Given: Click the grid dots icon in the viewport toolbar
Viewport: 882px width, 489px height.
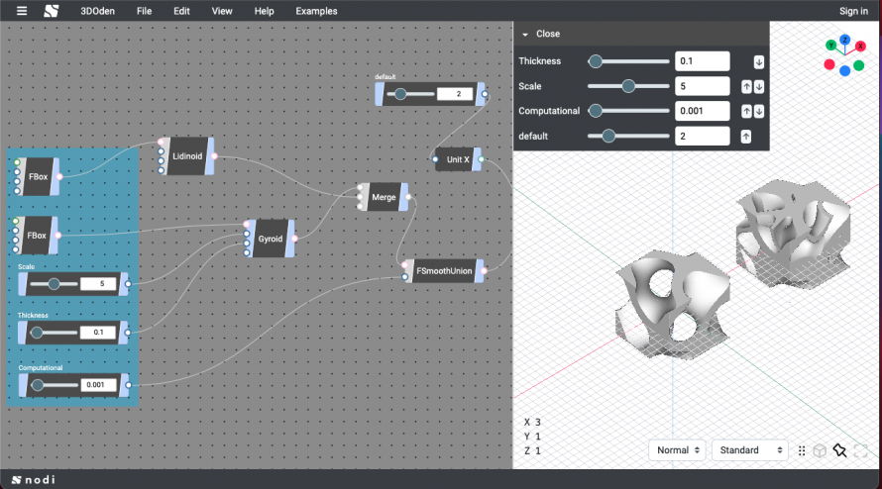Looking at the screenshot, I should (x=802, y=450).
